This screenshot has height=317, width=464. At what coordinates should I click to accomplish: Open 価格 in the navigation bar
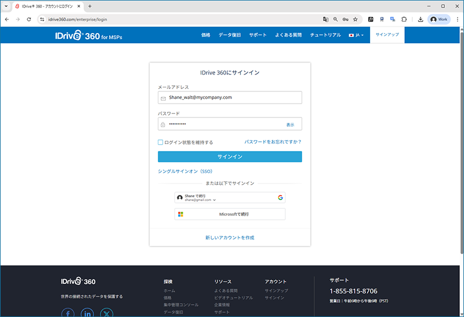(x=206, y=35)
